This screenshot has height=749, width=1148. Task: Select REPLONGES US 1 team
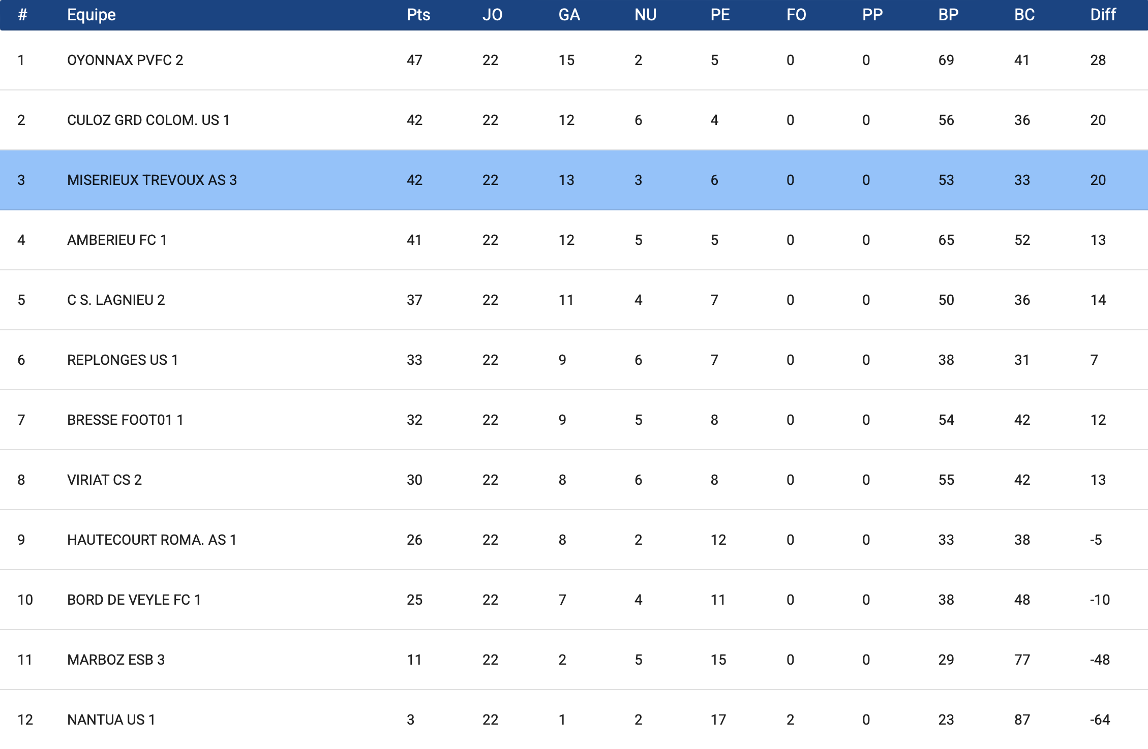123,360
